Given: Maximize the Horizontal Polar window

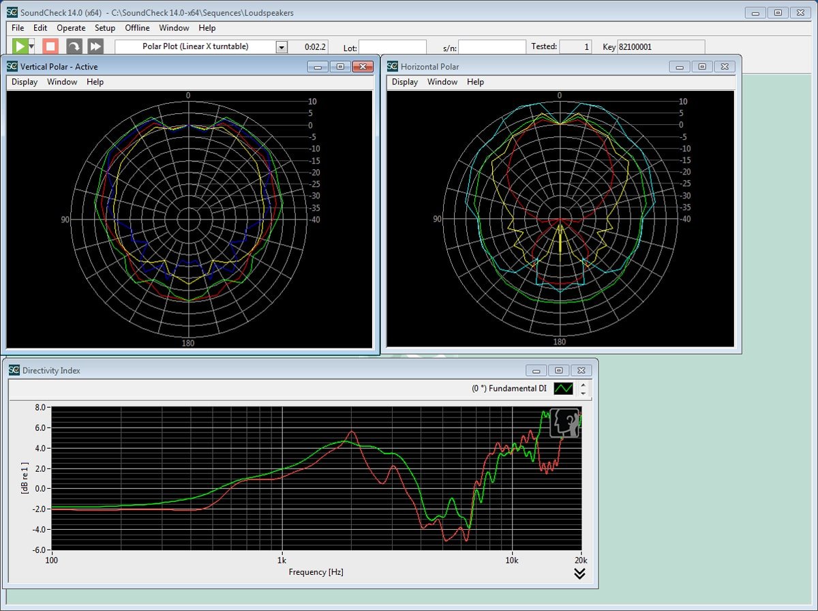Looking at the screenshot, I should [x=701, y=66].
